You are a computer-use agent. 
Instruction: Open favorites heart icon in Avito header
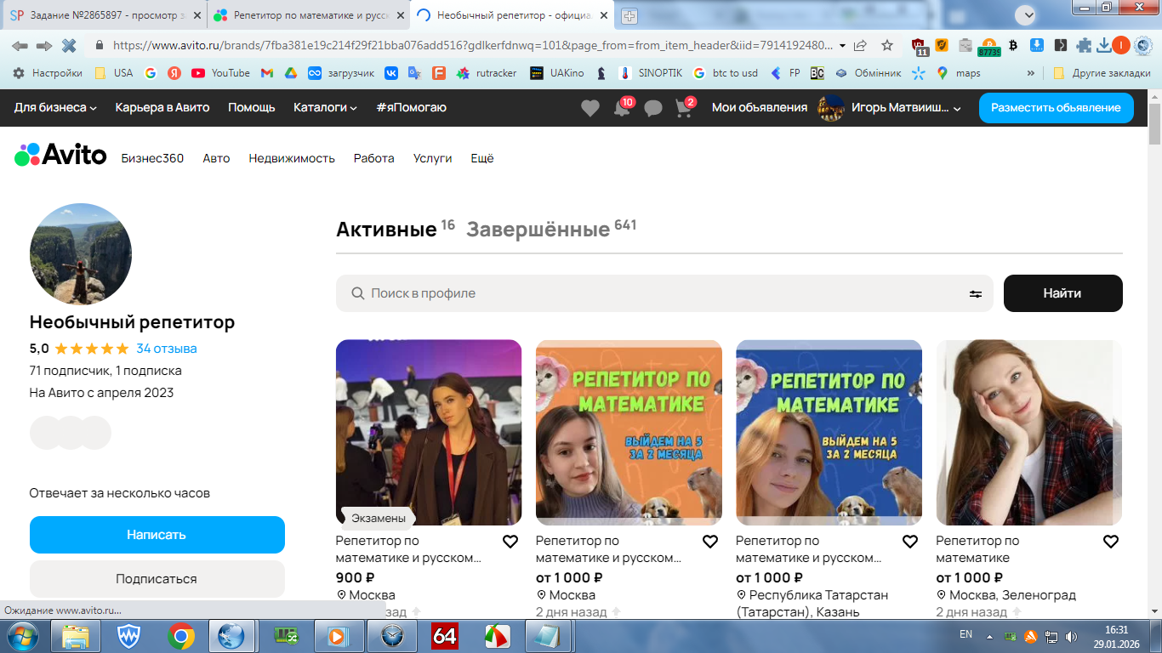tap(590, 108)
